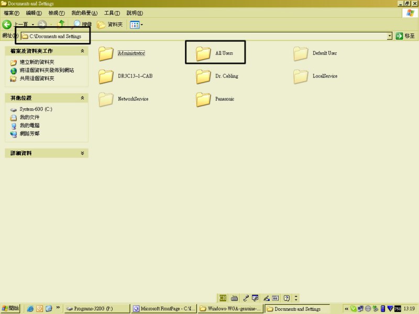The width and height of the screenshot is (419, 314).
Task: Click the Up one level folder icon
Action: [62, 24]
